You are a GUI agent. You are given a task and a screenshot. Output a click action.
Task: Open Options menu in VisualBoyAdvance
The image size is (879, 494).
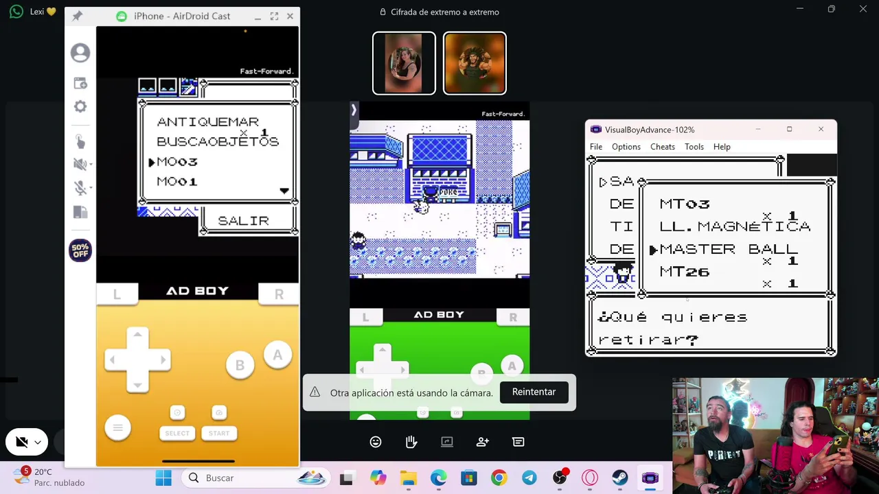[x=626, y=147]
